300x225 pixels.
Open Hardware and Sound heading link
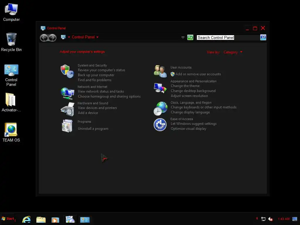click(x=93, y=103)
